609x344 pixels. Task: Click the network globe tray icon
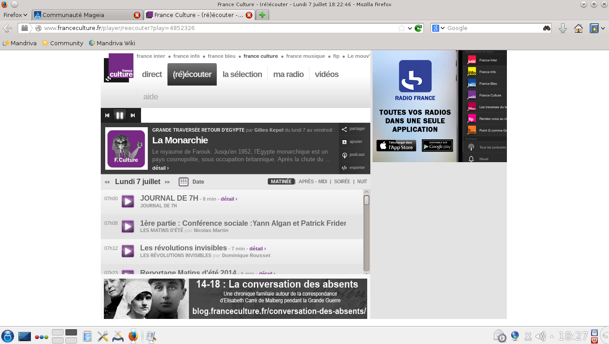515,336
